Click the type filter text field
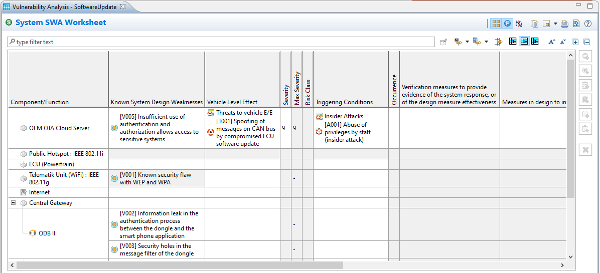Screen dimensions: 600x273 click(x=221, y=42)
